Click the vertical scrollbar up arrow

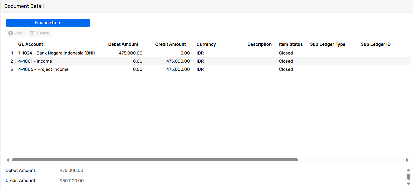pos(408,170)
